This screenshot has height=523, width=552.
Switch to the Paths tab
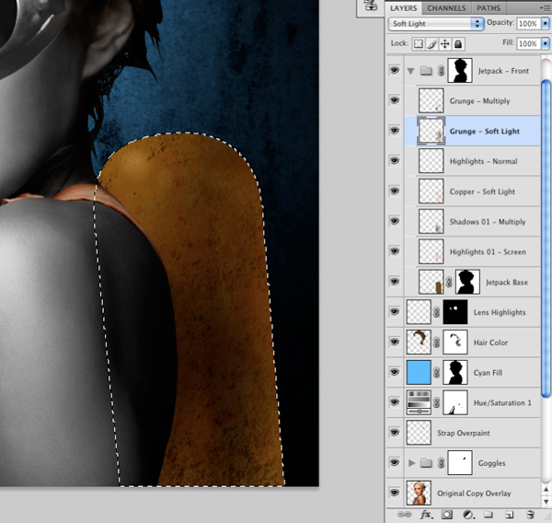(489, 7)
